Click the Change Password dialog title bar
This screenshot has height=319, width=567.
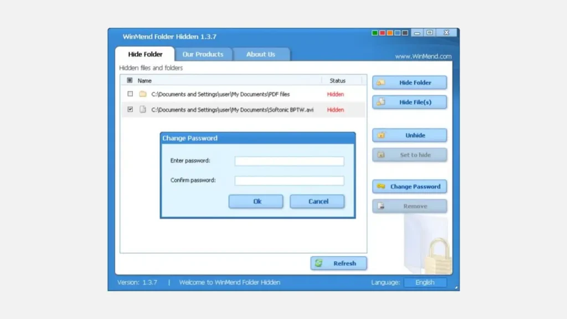pos(257,138)
